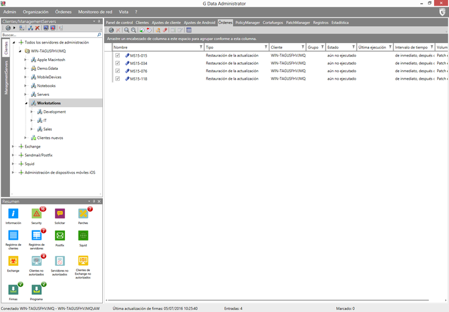Open the Parches summary icon
The image size is (449, 312).
(83, 214)
